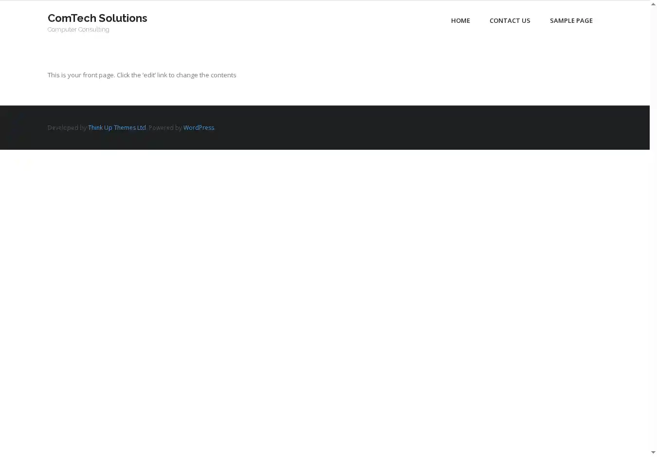Go to the CONTACT US page
657x457 pixels.
(510, 20)
